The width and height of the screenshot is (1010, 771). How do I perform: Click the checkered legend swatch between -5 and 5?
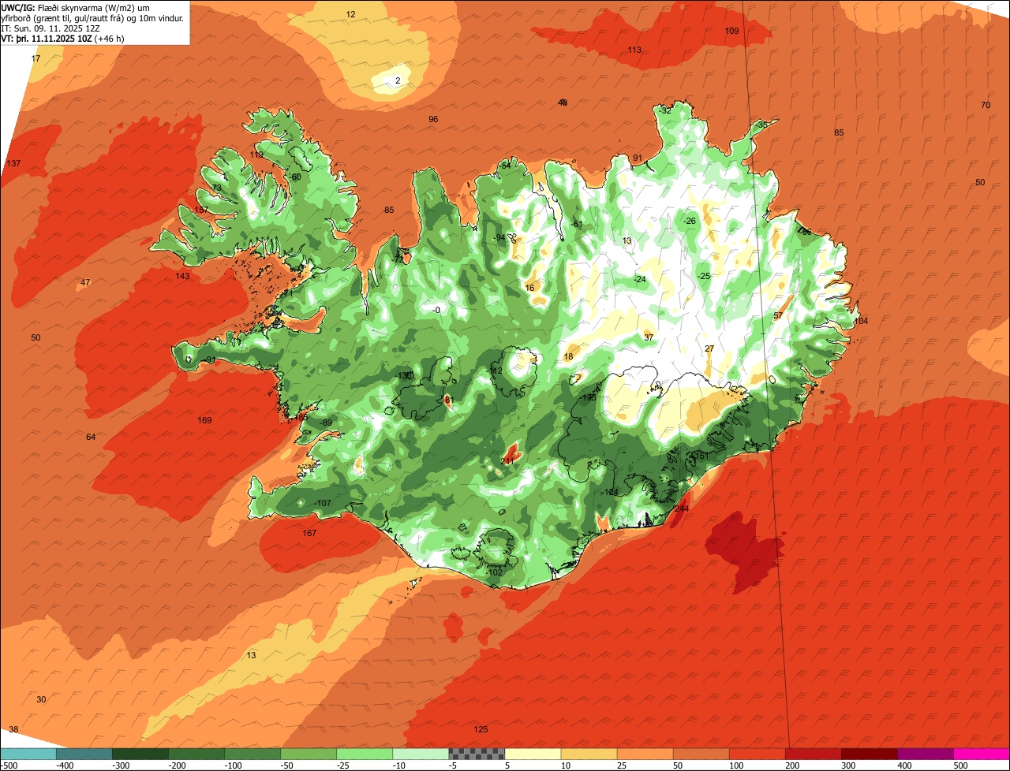pos(477,754)
